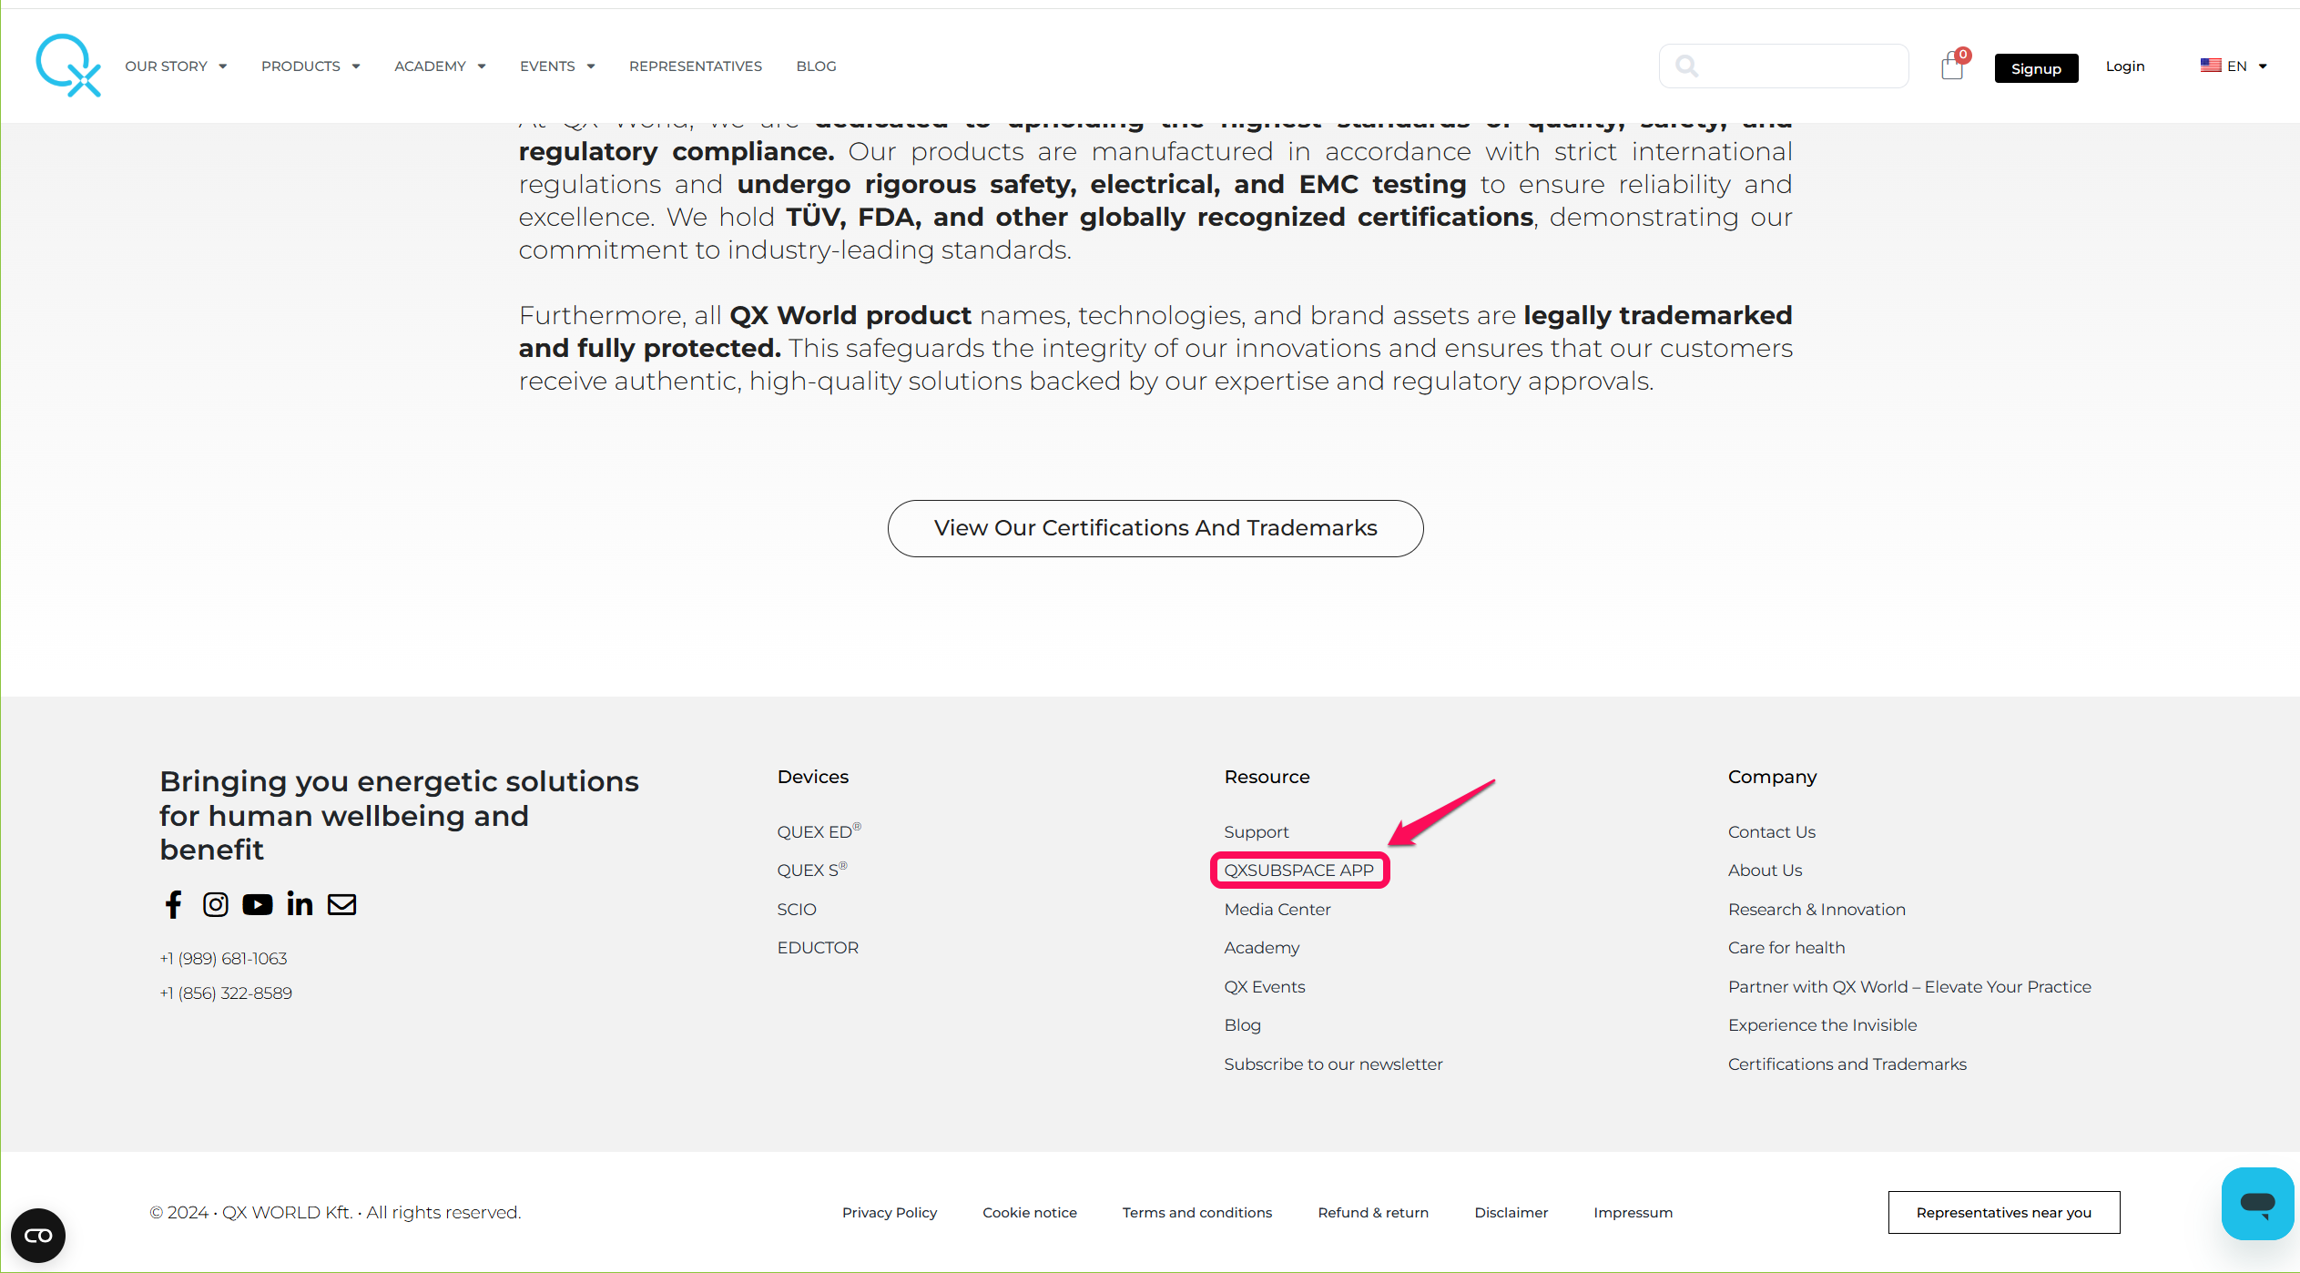Open the chat bubble widget

tap(2257, 1203)
